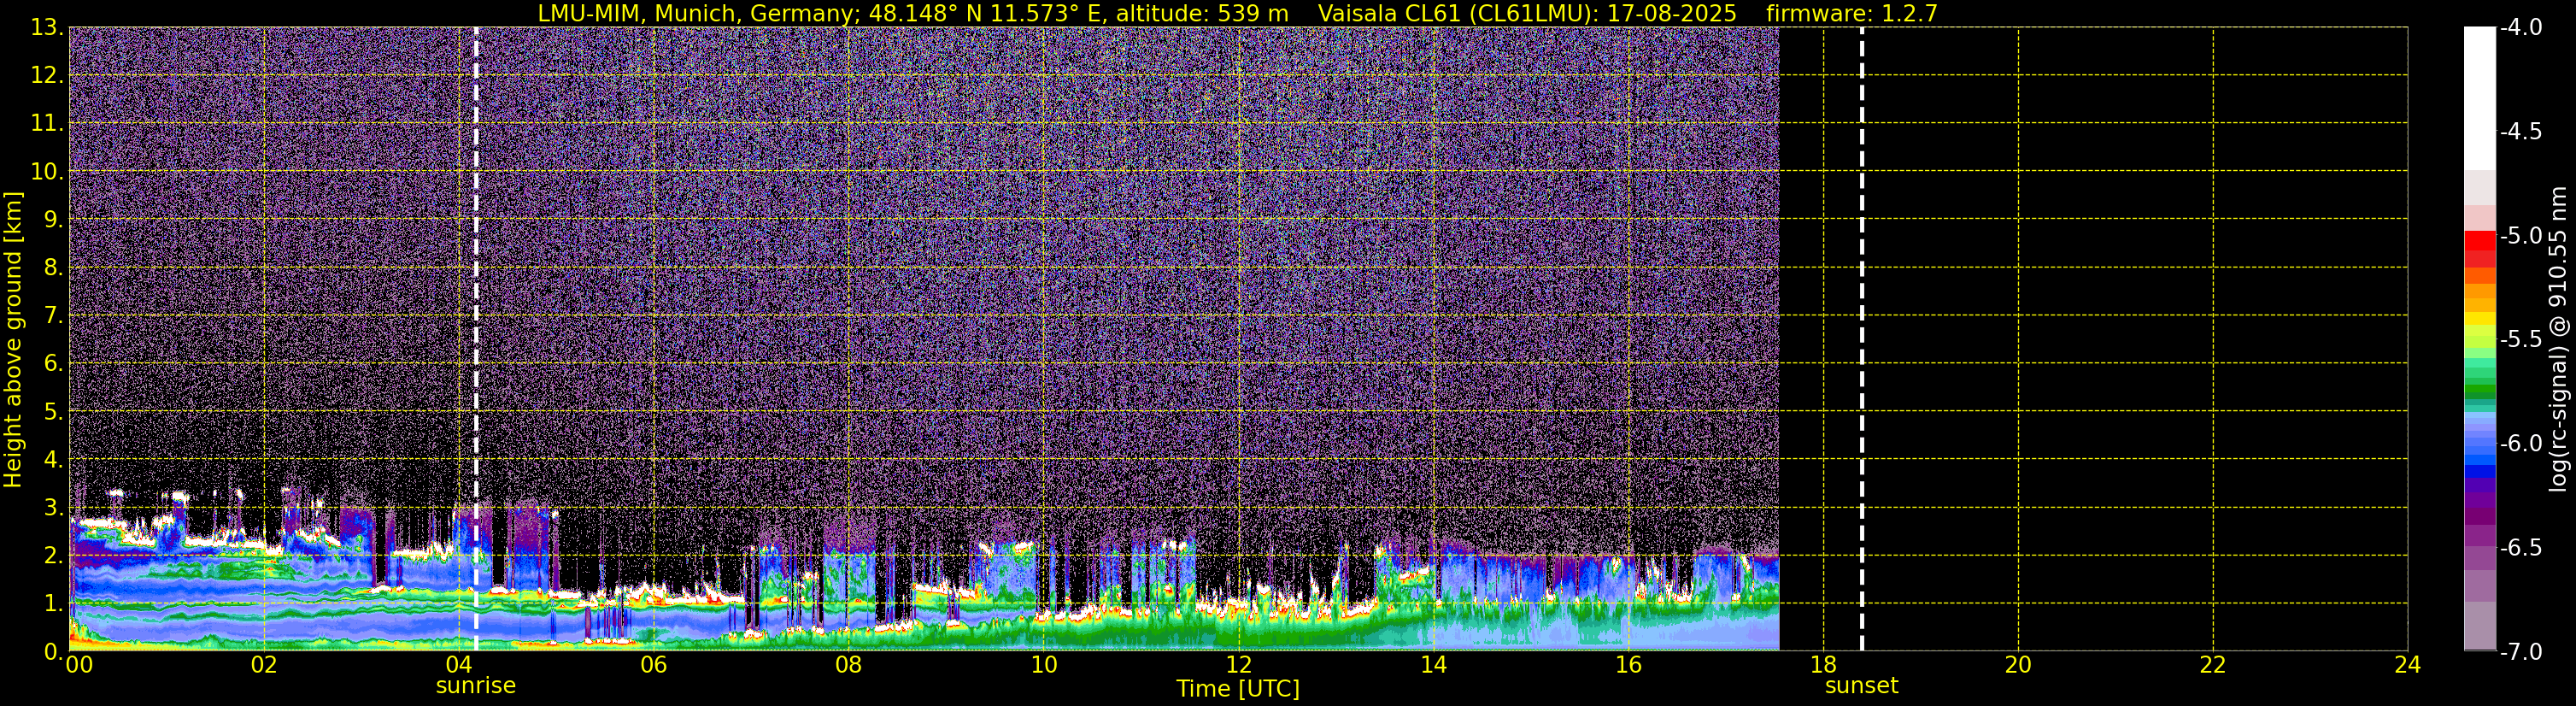Click the white dashed sunset marker line
The width and height of the screenshot is (2576, 706).
pyautogui.click(x=1862, y=339)
